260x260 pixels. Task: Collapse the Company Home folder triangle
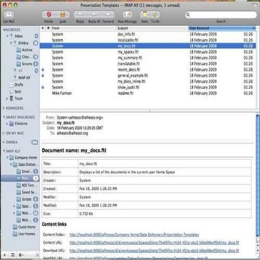pos(8,158)
